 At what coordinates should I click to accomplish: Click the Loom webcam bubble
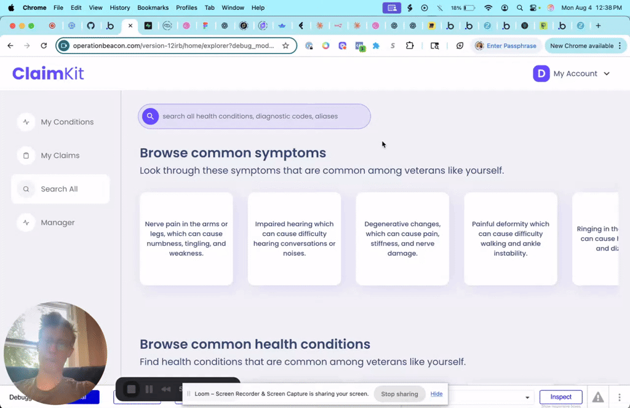click(x=55, y=353)
